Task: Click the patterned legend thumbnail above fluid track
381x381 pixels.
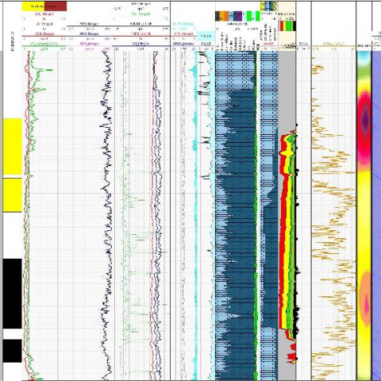Action: (x=269, y=6)
